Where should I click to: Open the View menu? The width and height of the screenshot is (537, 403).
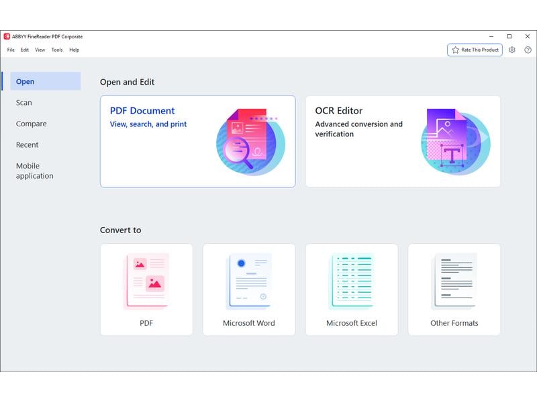pos(40,50)
